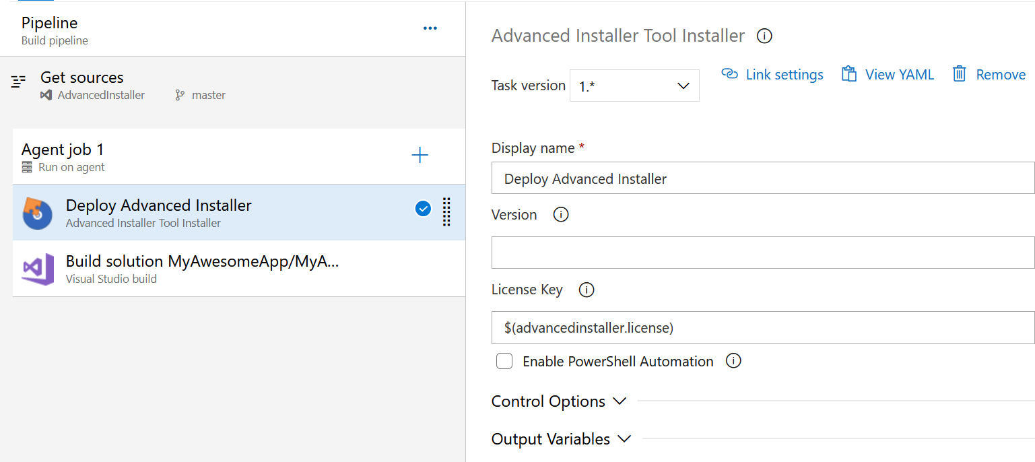Screen dimensions: 1035x462
Task: Select the Agent job 1 row
Action: pyautogui.click(x=239, y=156)
